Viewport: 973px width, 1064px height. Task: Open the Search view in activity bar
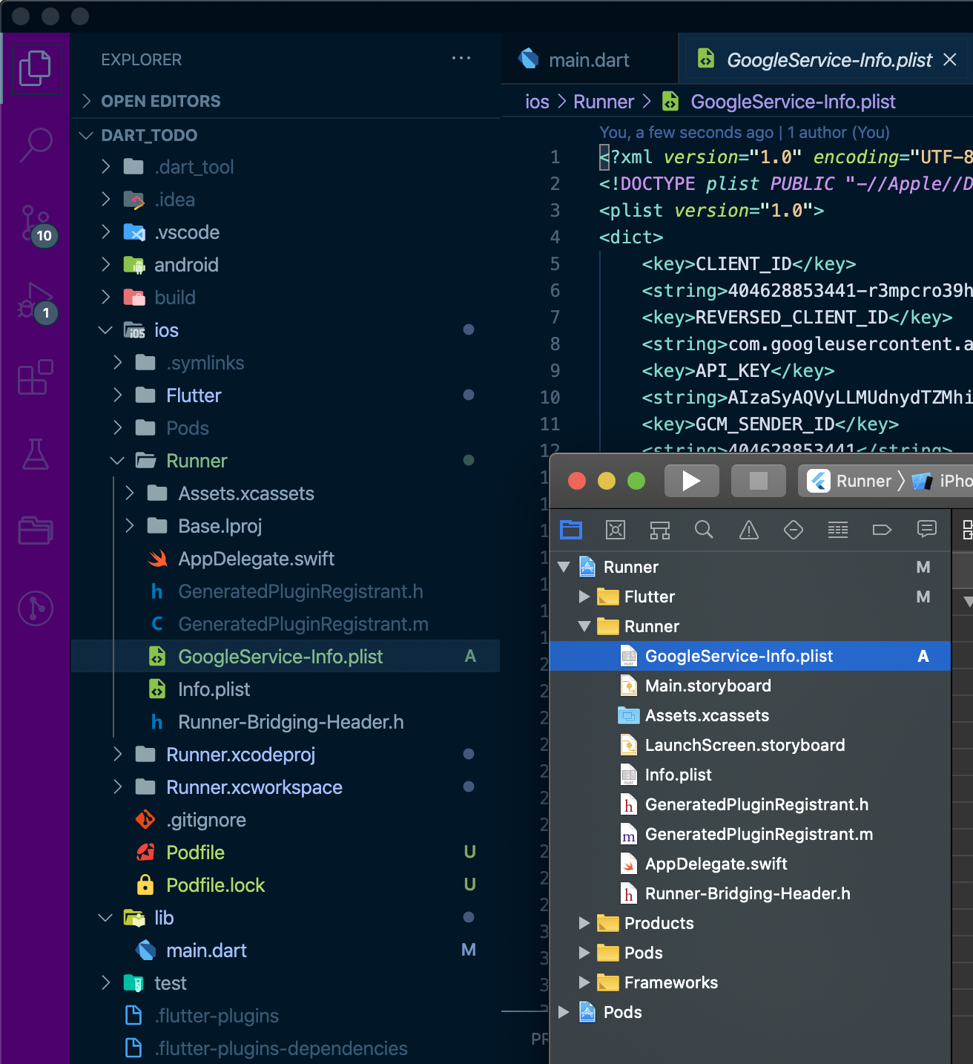(35, 145)
